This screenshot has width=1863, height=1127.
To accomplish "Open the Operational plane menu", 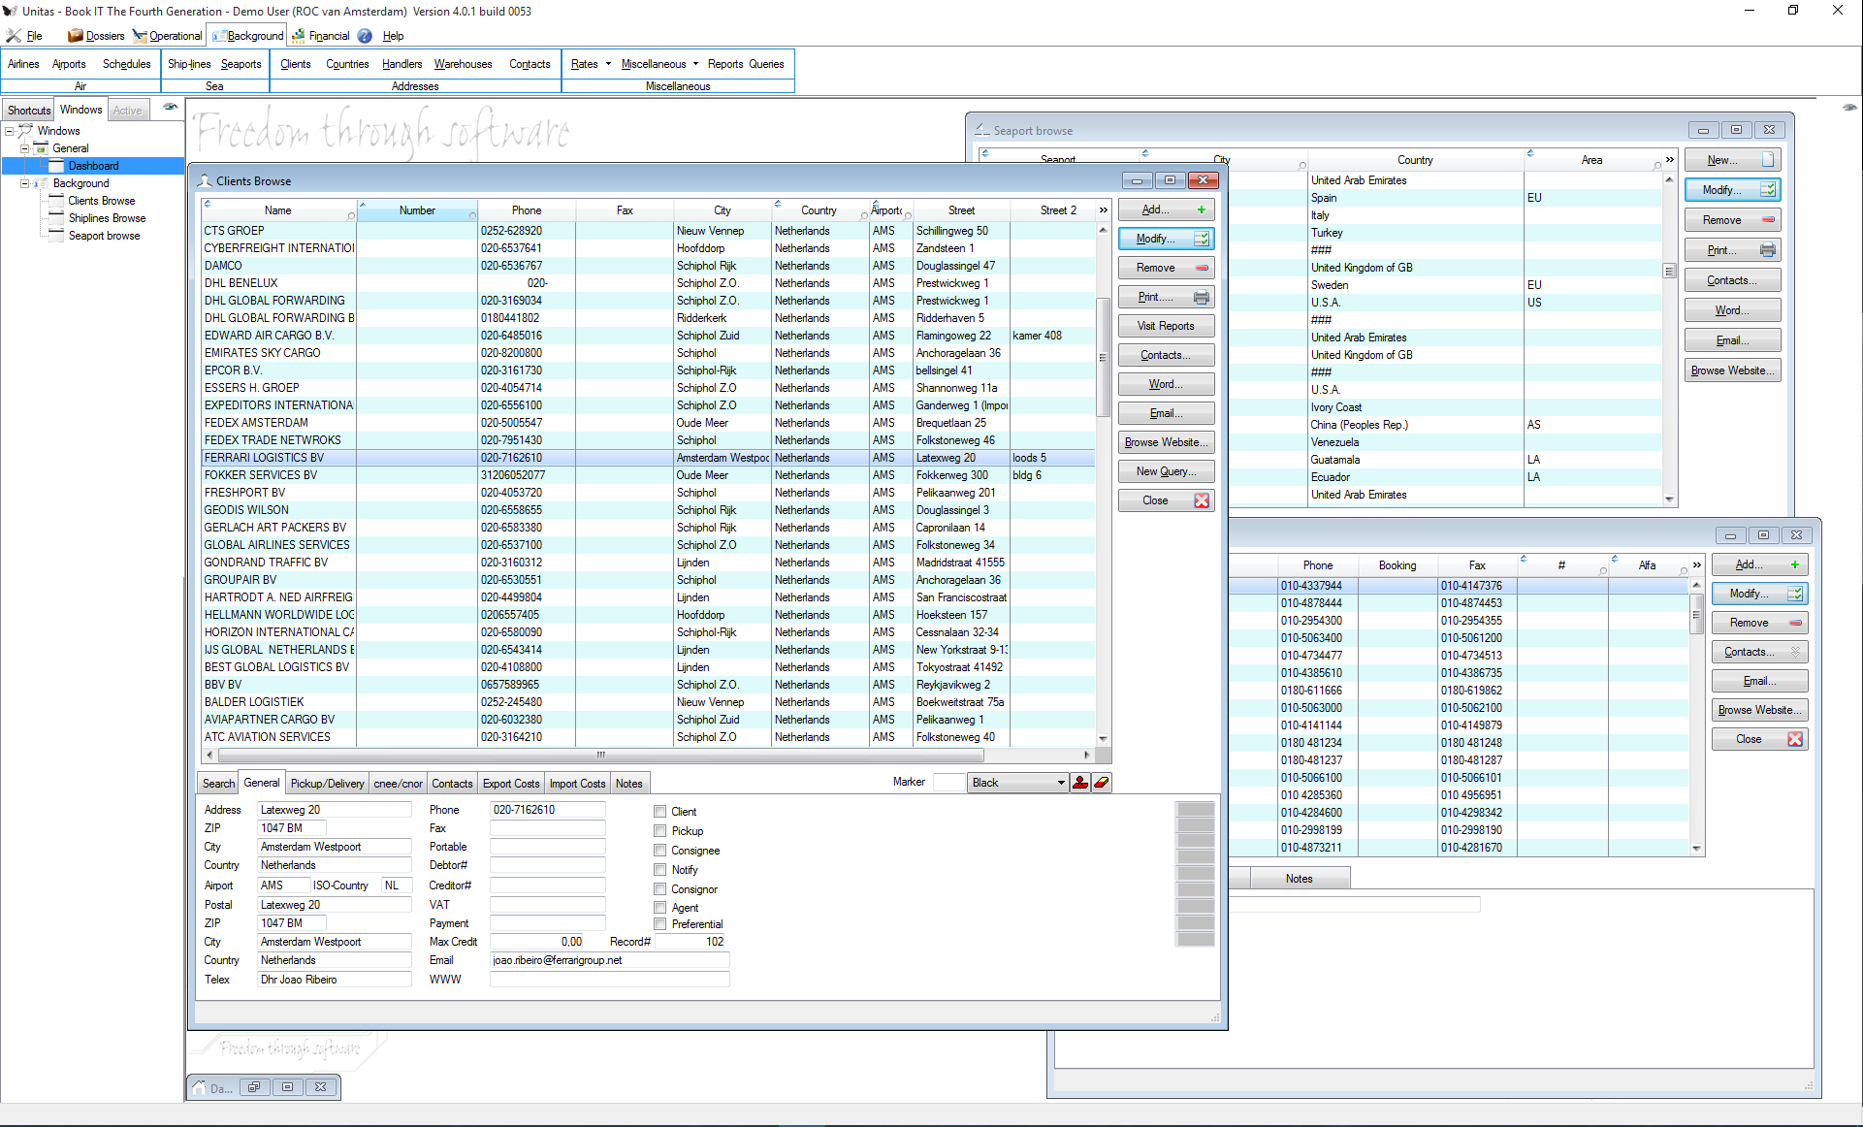I will pyautogui.click(x=167, y=36).
